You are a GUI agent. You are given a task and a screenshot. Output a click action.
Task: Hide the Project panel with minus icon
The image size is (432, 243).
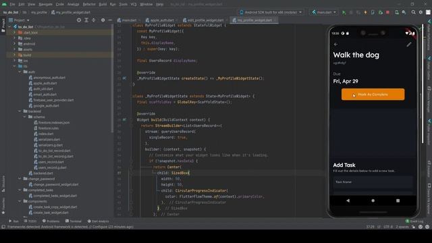(x=110, y=20)
